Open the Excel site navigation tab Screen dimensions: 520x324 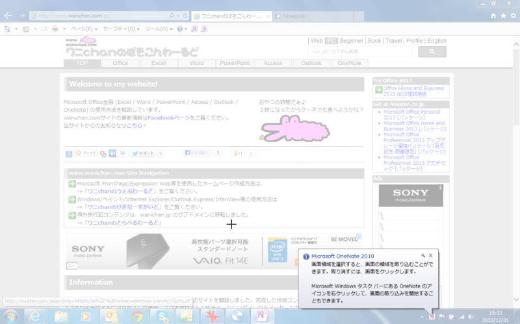click(158, 63)
